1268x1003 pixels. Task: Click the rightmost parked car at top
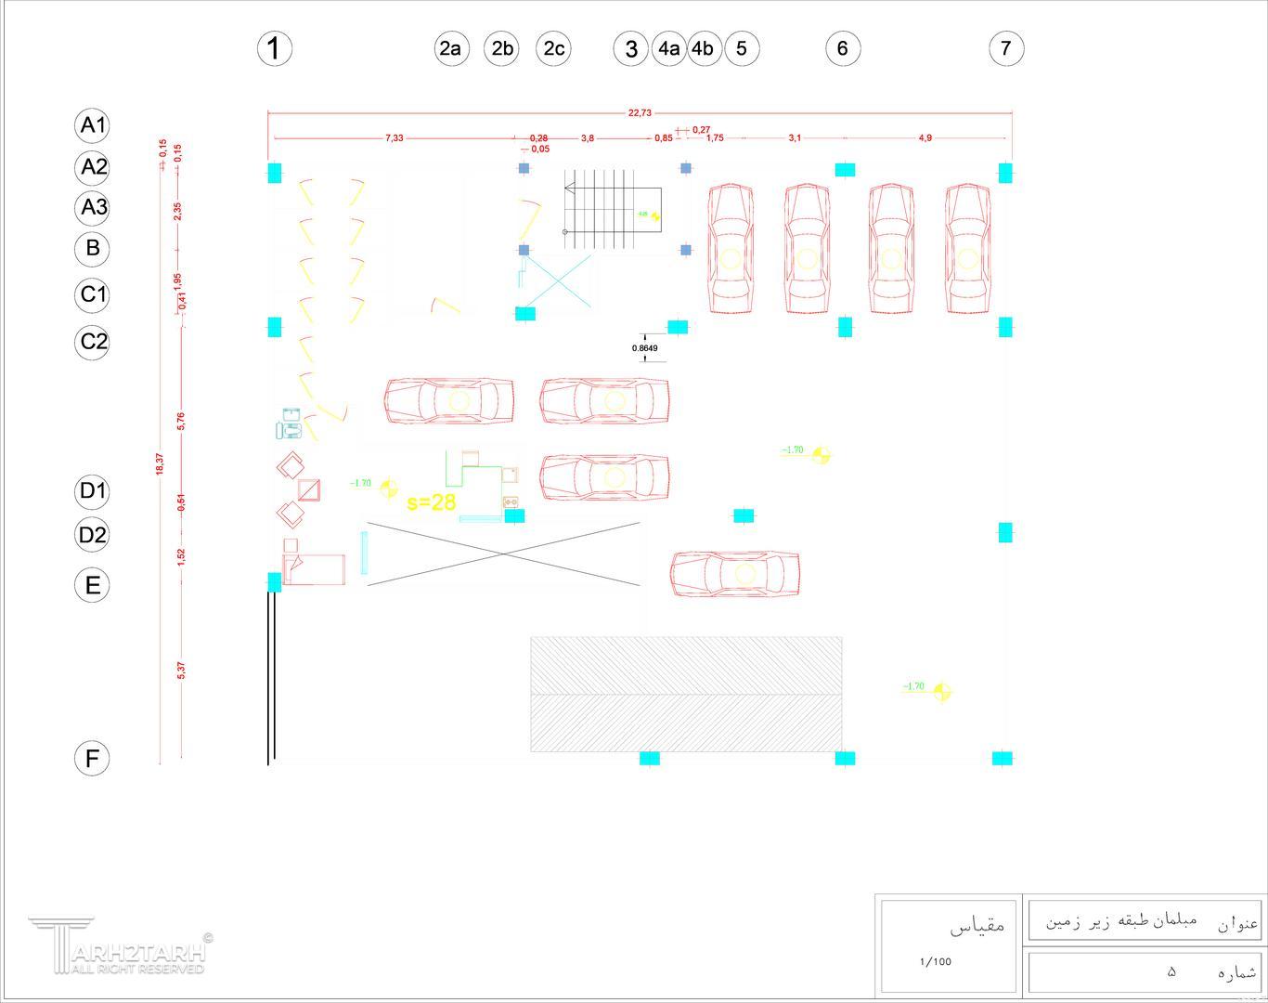point(967,249)
